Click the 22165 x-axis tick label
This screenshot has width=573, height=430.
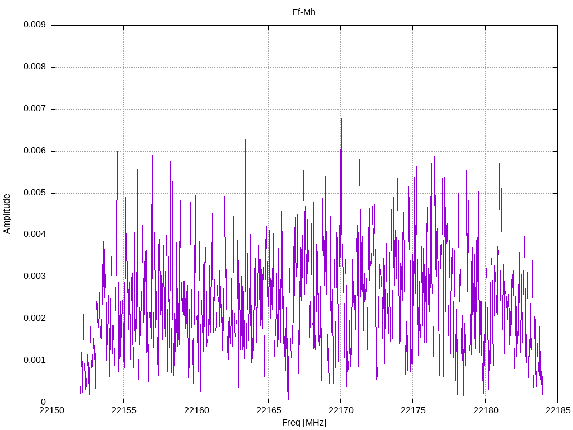coord(269,410)
